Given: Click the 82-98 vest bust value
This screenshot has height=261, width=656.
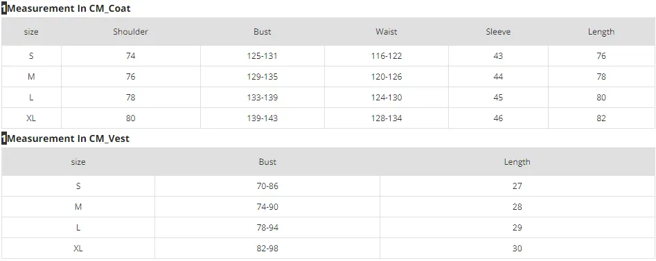Looking at the screenshot, I should pos(267,249).
